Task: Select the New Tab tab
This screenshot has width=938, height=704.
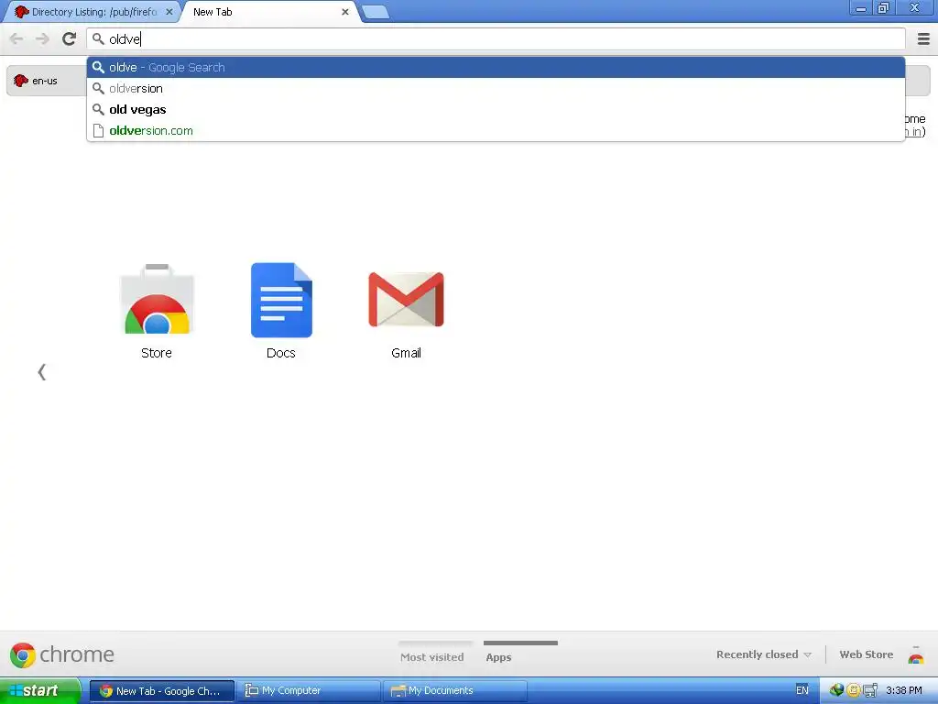Action: 269,12
